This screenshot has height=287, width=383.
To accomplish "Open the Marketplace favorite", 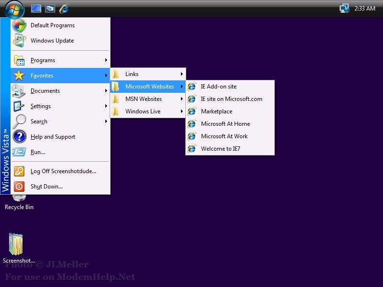I will (x=230, y=111).
